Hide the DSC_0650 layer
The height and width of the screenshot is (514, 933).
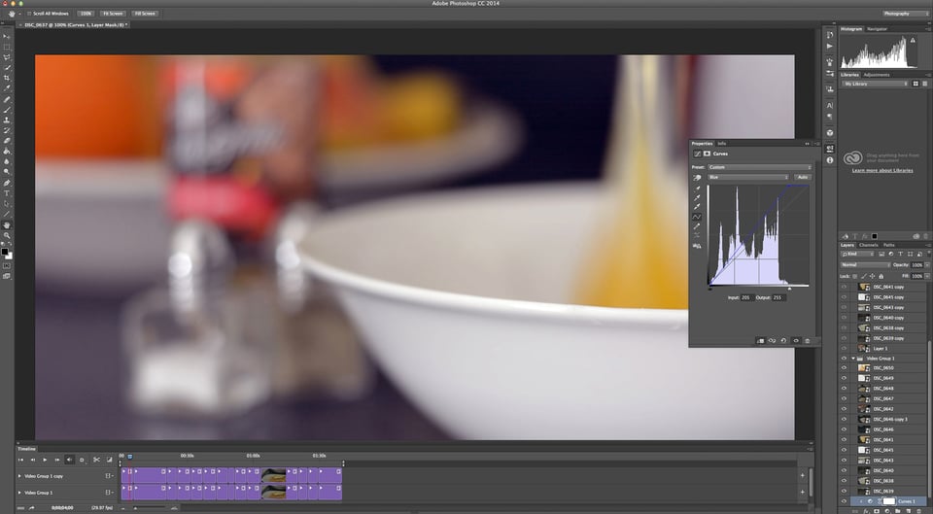click(x=844, y=368)
